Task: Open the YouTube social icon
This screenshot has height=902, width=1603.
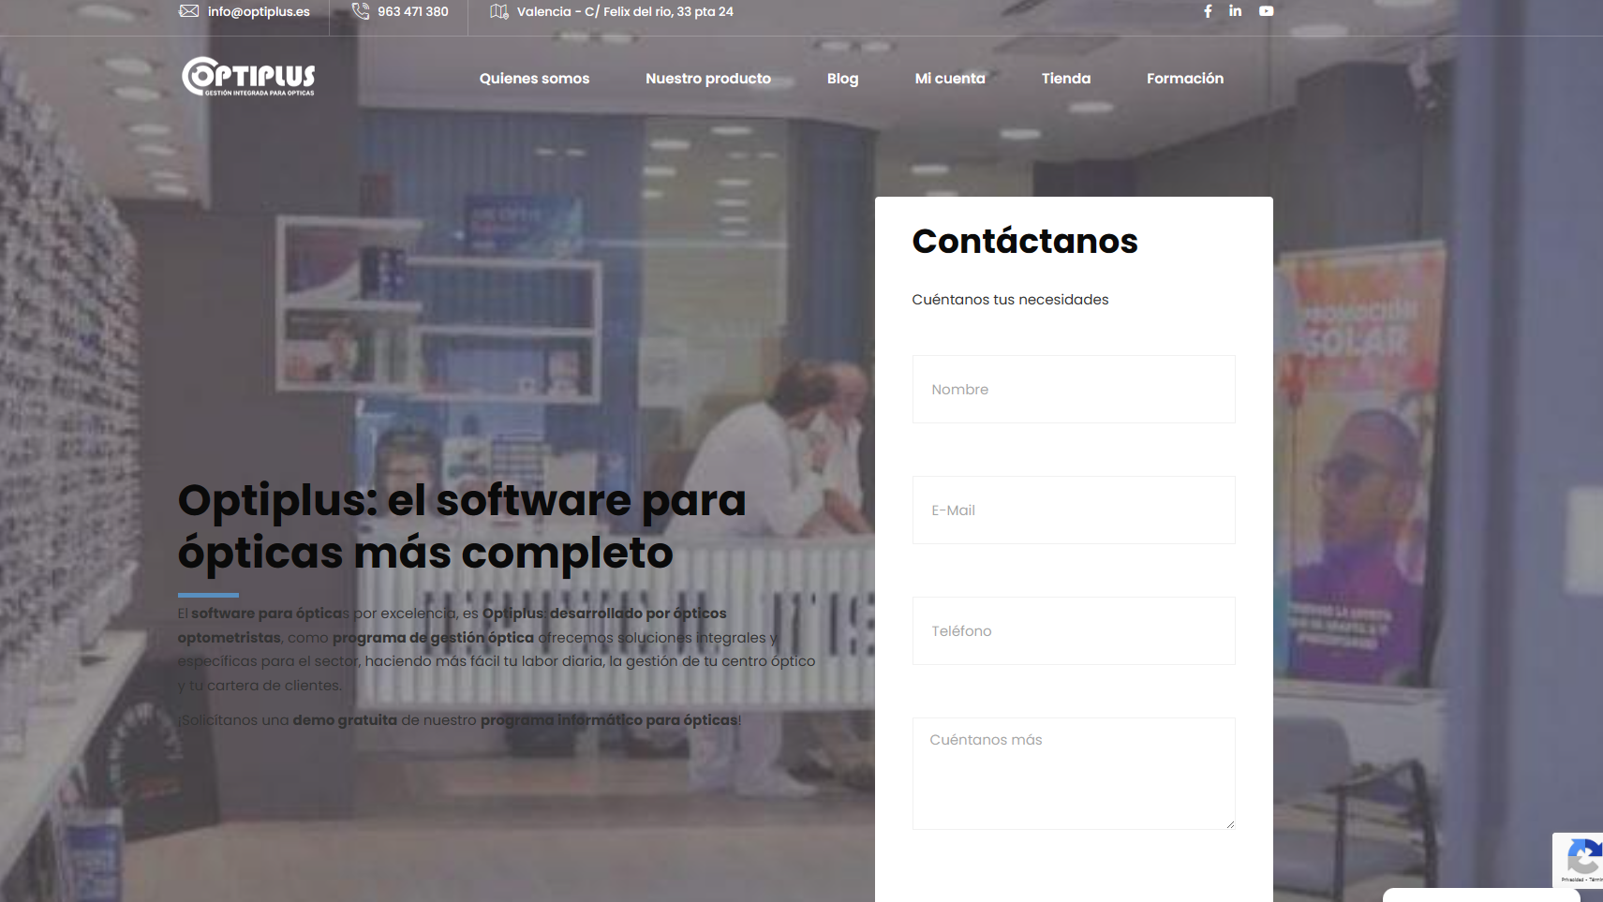Action: [1267, 11]
